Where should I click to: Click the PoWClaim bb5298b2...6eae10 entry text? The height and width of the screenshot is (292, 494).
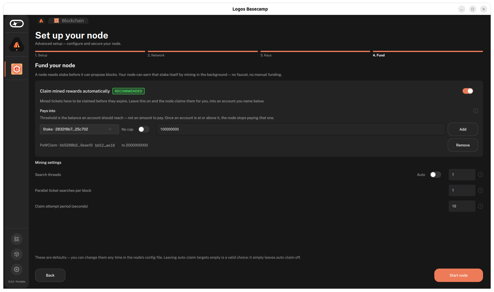point(66,145)
